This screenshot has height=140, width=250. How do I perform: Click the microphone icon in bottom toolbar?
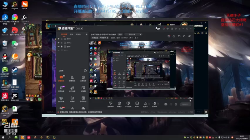pyautogui.click(x=145, y=104)
